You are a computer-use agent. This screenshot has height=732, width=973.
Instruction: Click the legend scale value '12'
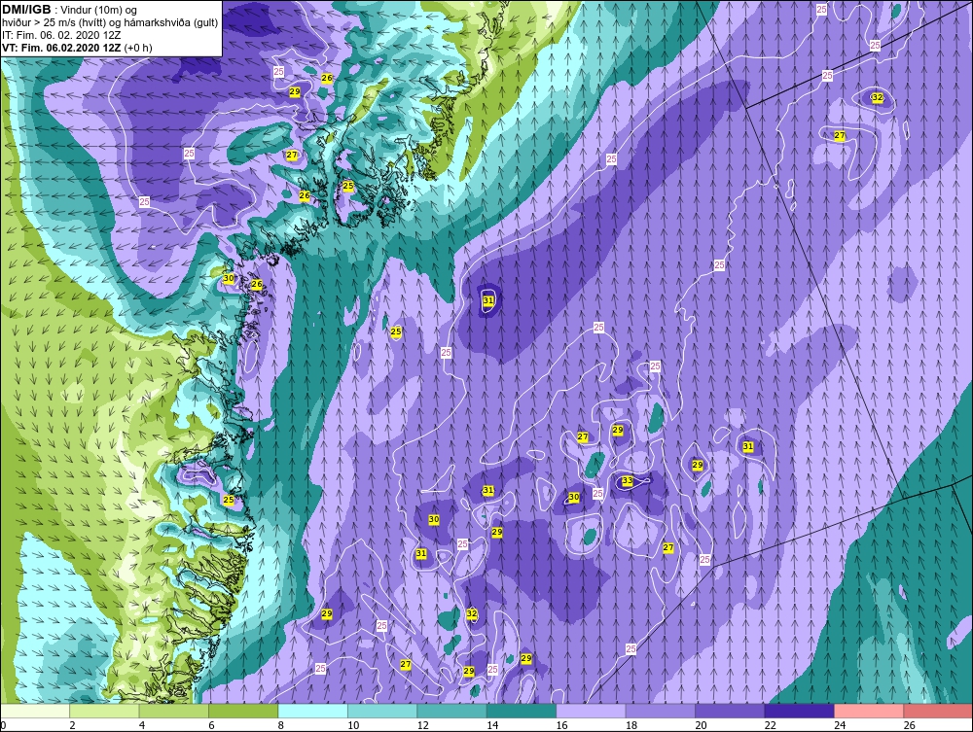[422, 725]
